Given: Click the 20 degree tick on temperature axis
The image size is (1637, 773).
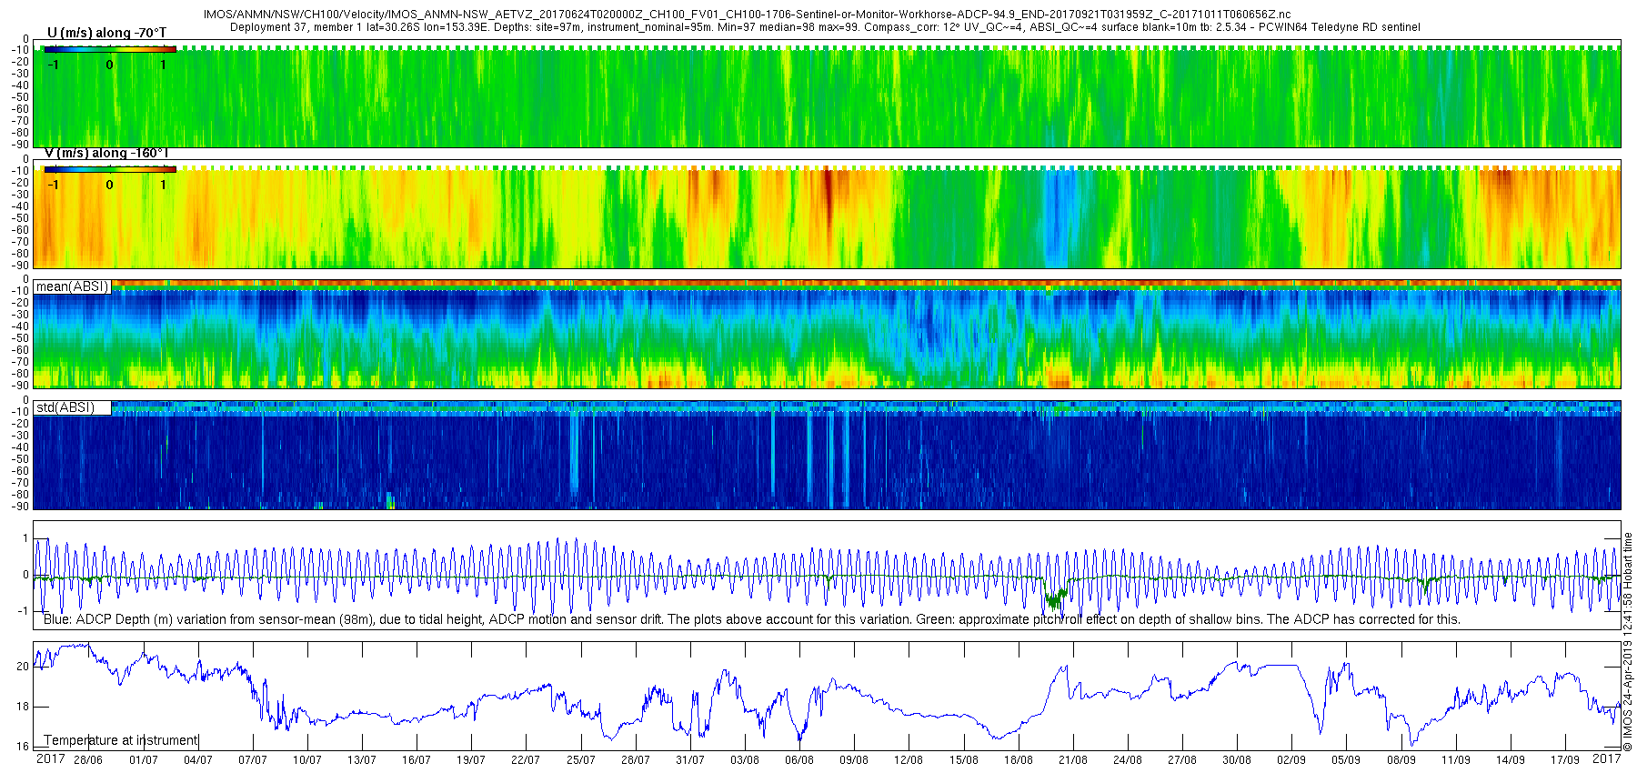Looking at the screenshot, I should point(23,667).
